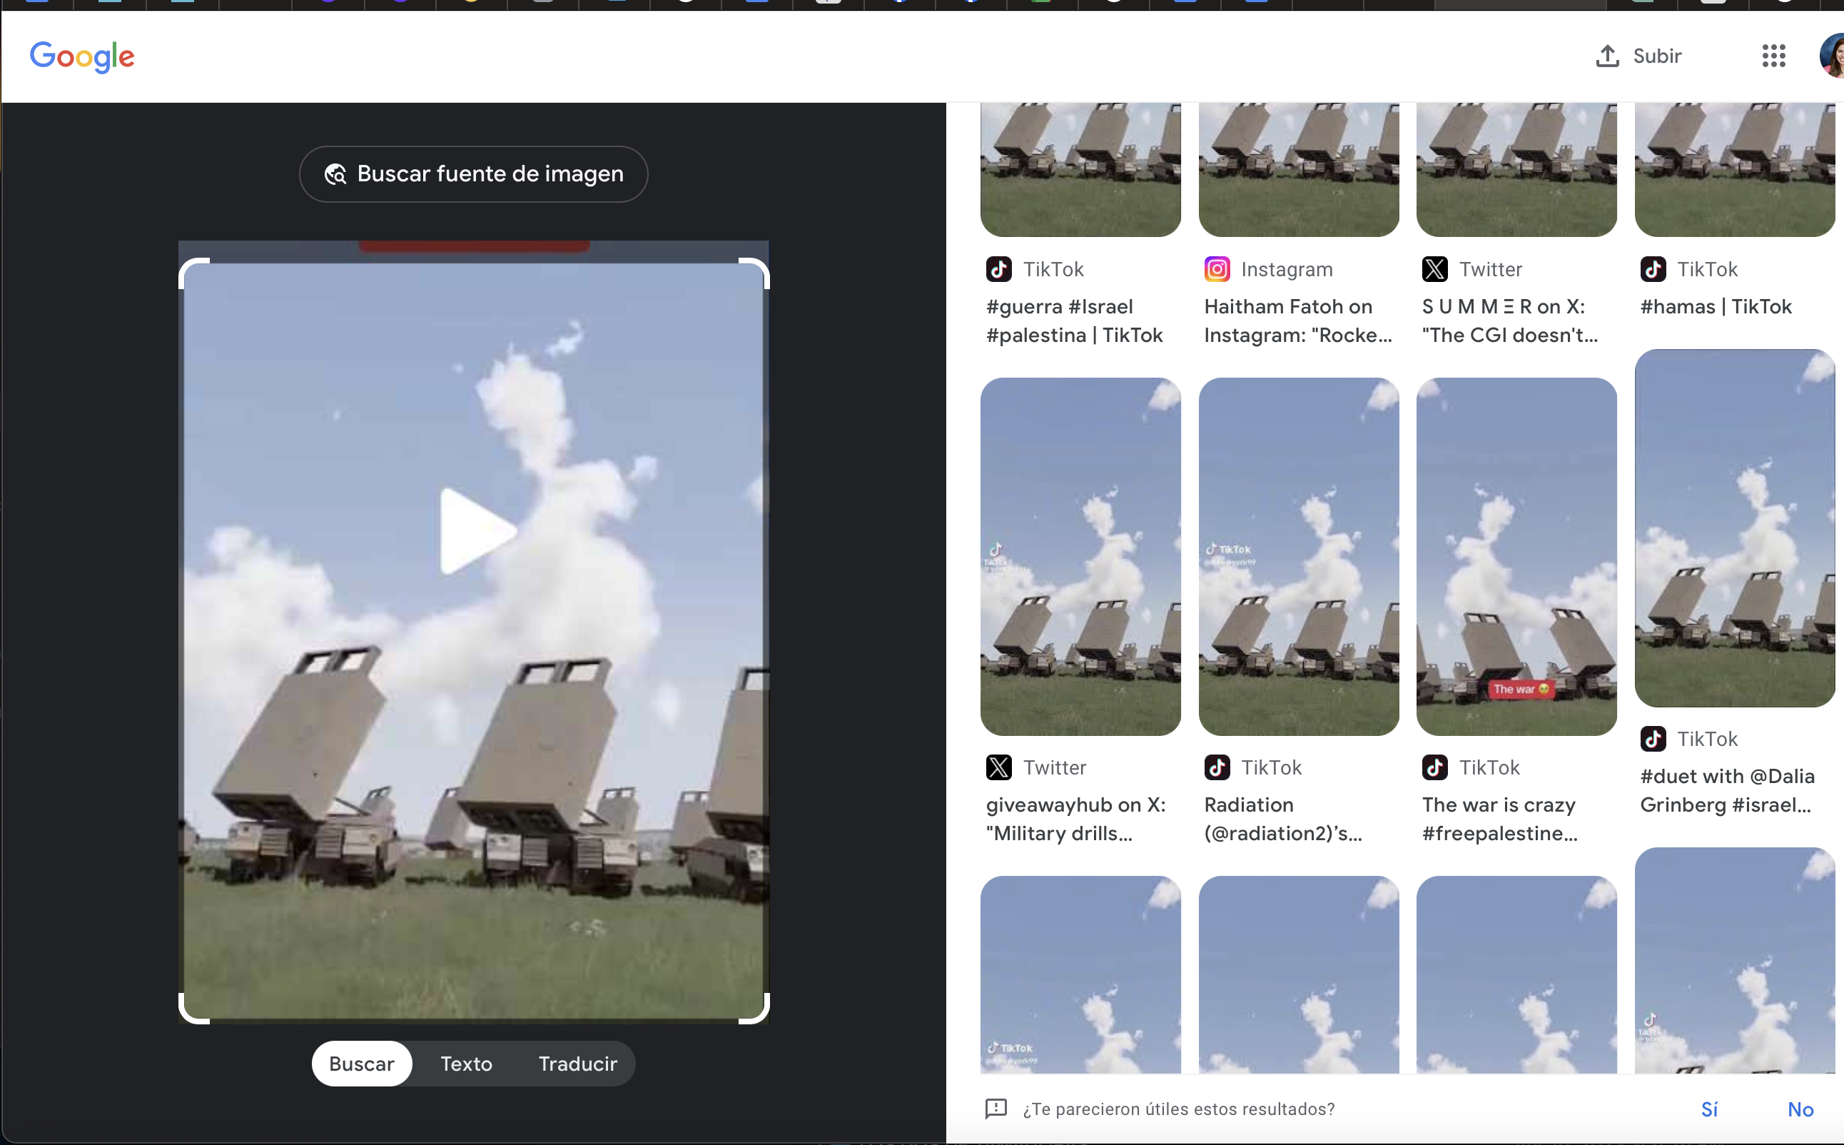
Task: Click the profile avatar picture
Action: (x=1833, y=56)
